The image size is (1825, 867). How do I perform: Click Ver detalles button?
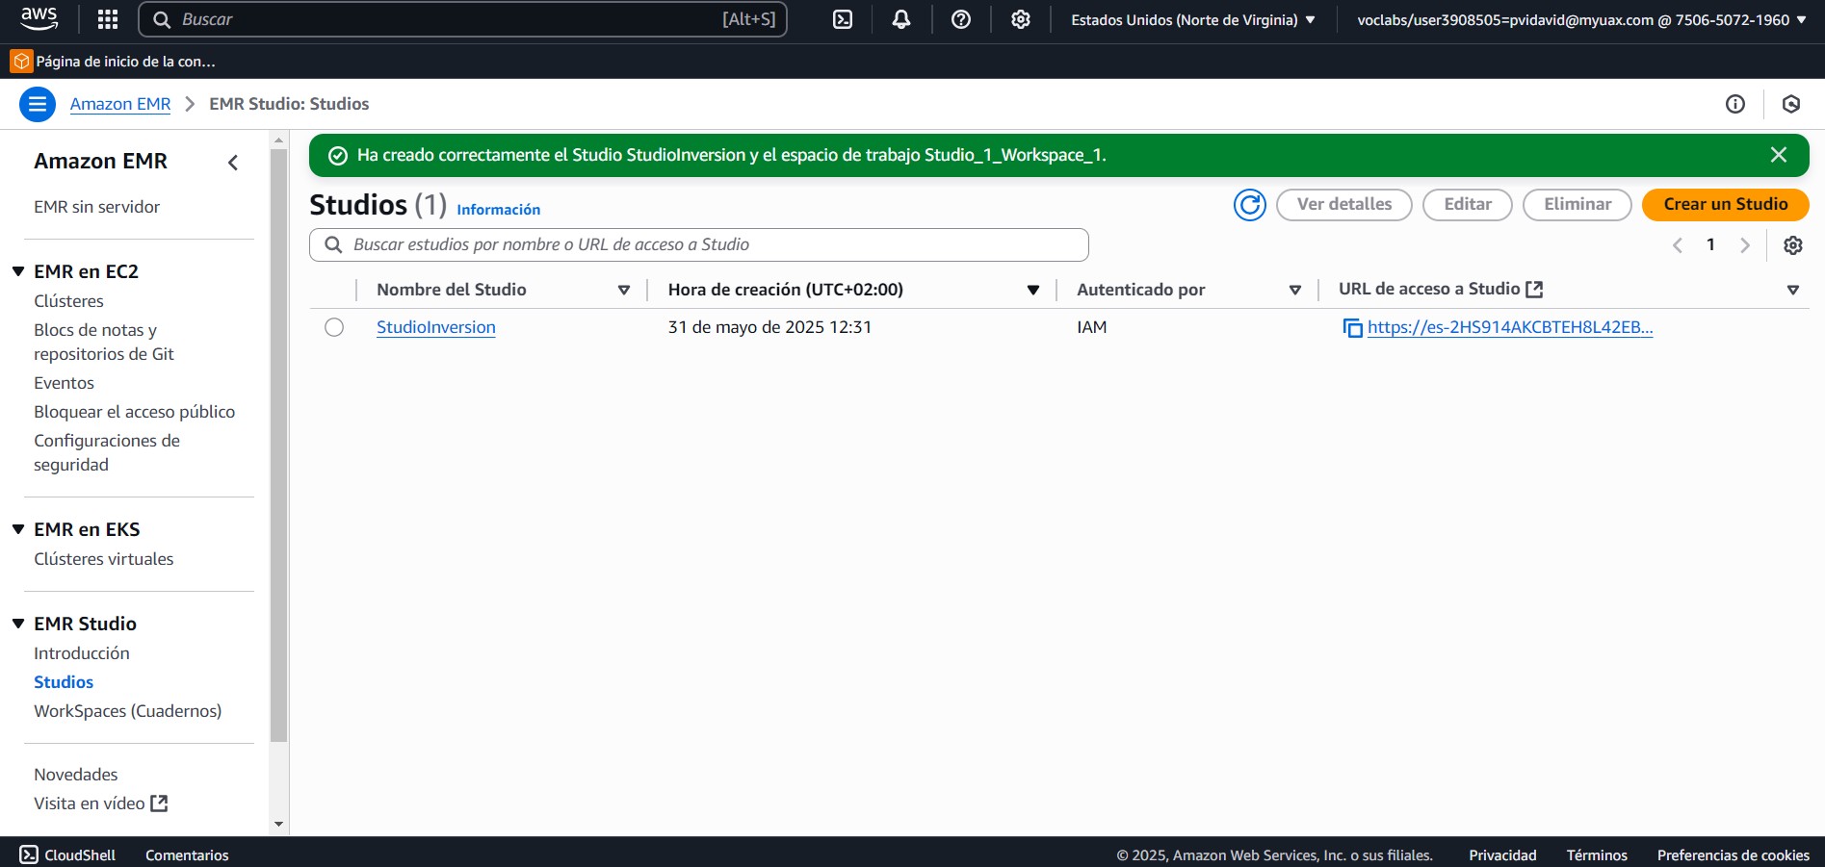1343,204
